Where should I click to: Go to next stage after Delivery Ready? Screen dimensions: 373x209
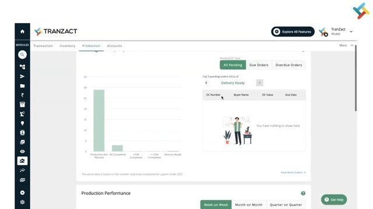[x=259, y=82]
